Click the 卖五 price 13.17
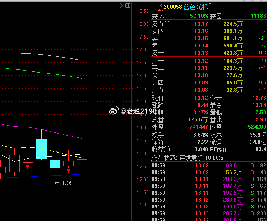This screenshot has height=221, width=267. [x=201, y=24]
